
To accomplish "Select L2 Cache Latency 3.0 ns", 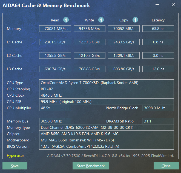I will pyautogui.click(x=158, y=55).
